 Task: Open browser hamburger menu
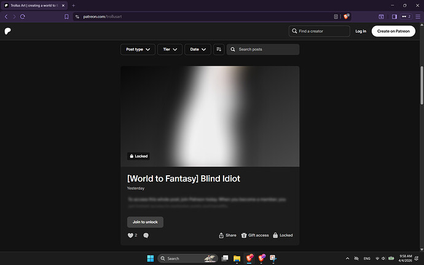[x=418, y=17]
